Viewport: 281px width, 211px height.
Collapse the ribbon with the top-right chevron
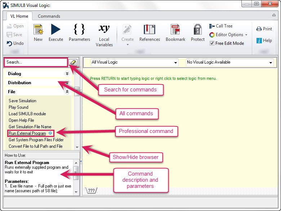point(274,15)
